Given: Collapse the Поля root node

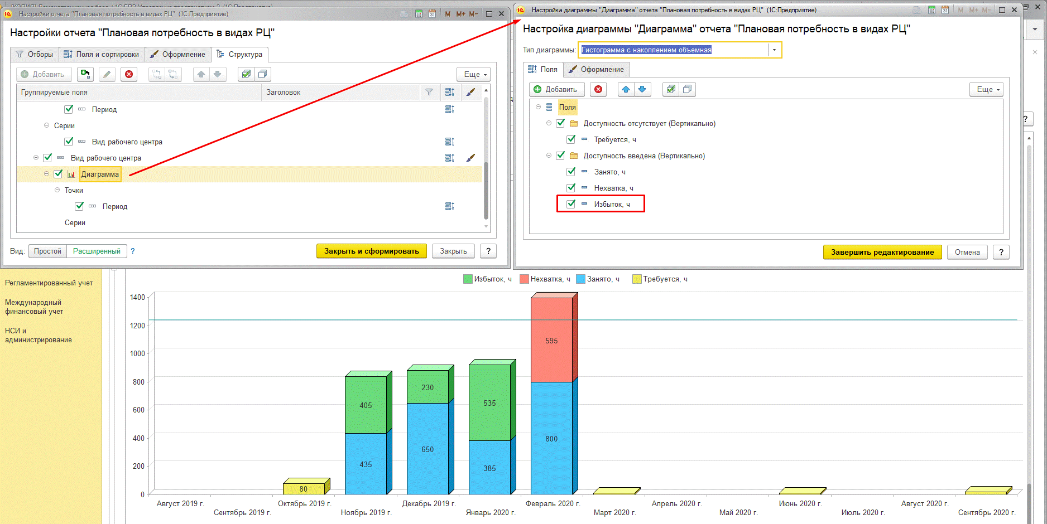Looking at the screenshot, I should [538, 107].
